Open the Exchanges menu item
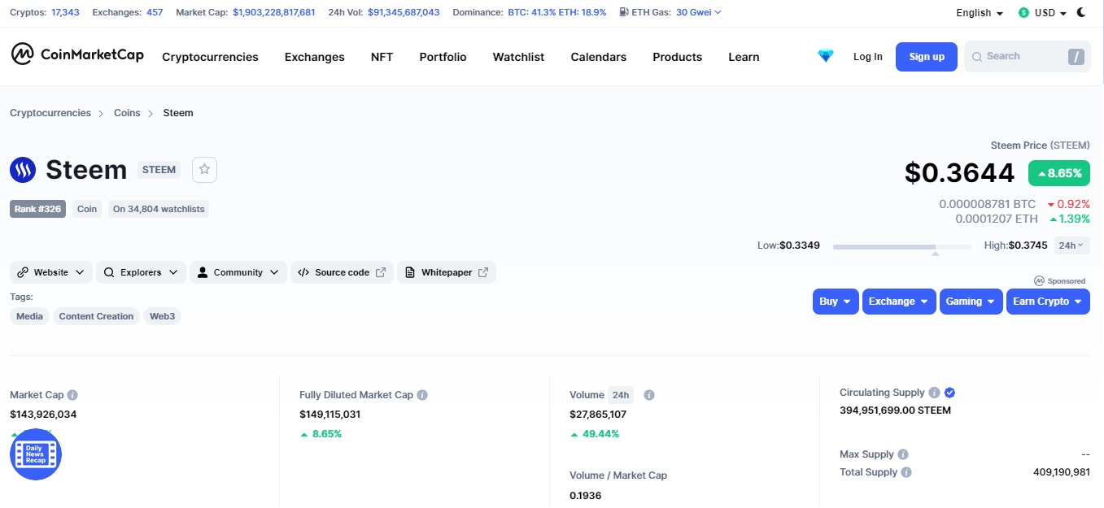This screenshot has width=1104, height=508. click(314, 57)
